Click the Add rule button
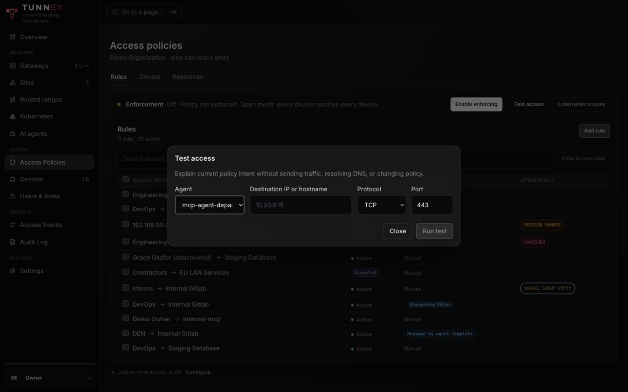 tap(594, 131)
